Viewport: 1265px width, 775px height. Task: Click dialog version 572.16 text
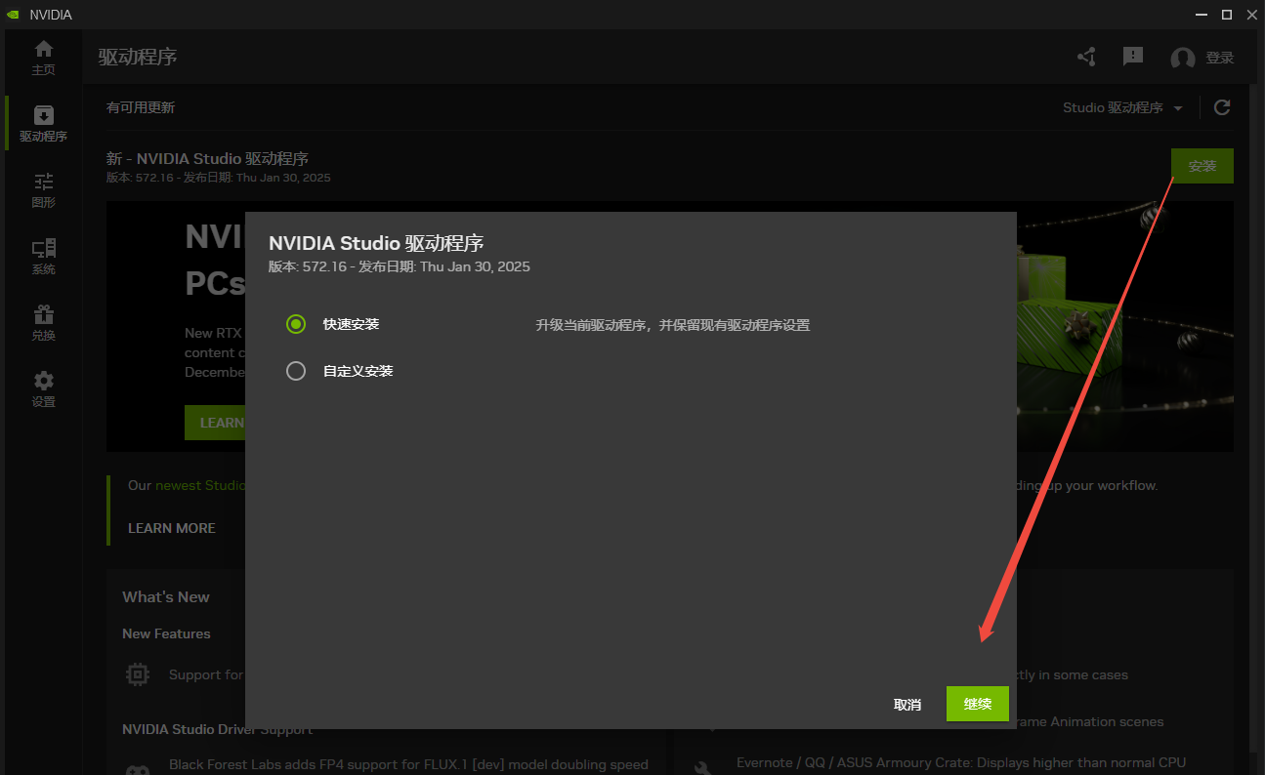tap(400, 266)
